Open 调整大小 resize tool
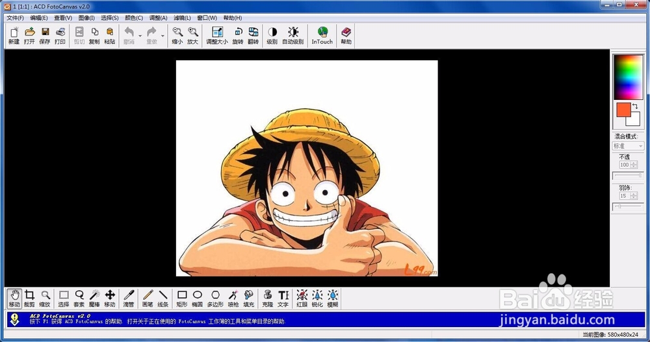This screenshot has height=342, width=650. (217, 36)
